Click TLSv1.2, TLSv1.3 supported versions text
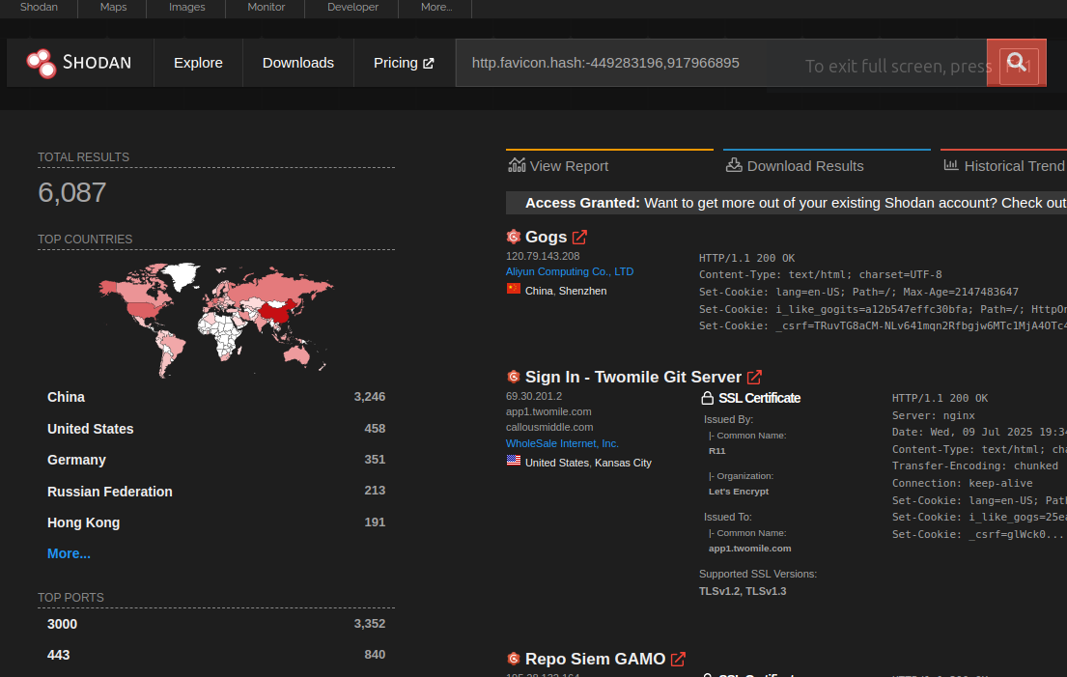The width and height of the screenshot is (1067, 677). point(743,591)
